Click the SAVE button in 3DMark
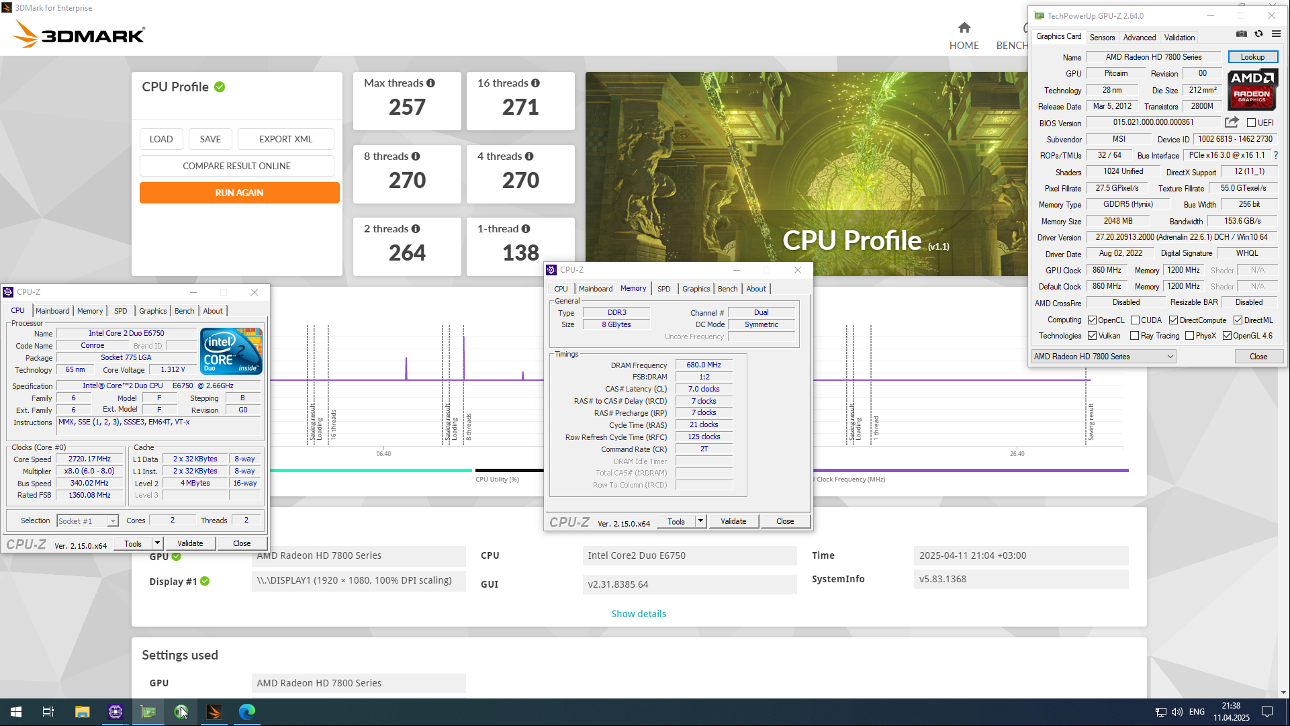This screenshot has height=726, width=1290. coord(210,139)
